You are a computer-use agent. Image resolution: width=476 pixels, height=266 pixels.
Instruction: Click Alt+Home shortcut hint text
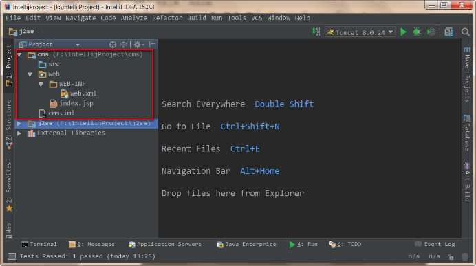point(259,171)
